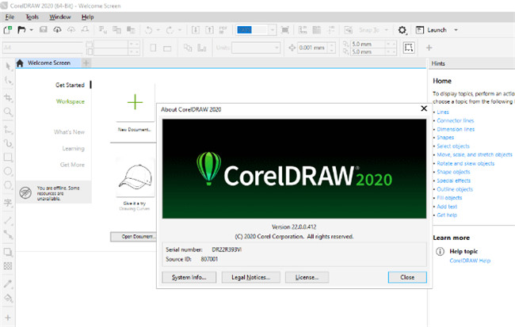Select the Crop tool in toolbox
Viewport: 515px width, 327px height.
8,98
